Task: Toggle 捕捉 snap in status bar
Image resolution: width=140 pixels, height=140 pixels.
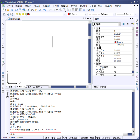Action: pyautogui.click(x=47, y=138)
